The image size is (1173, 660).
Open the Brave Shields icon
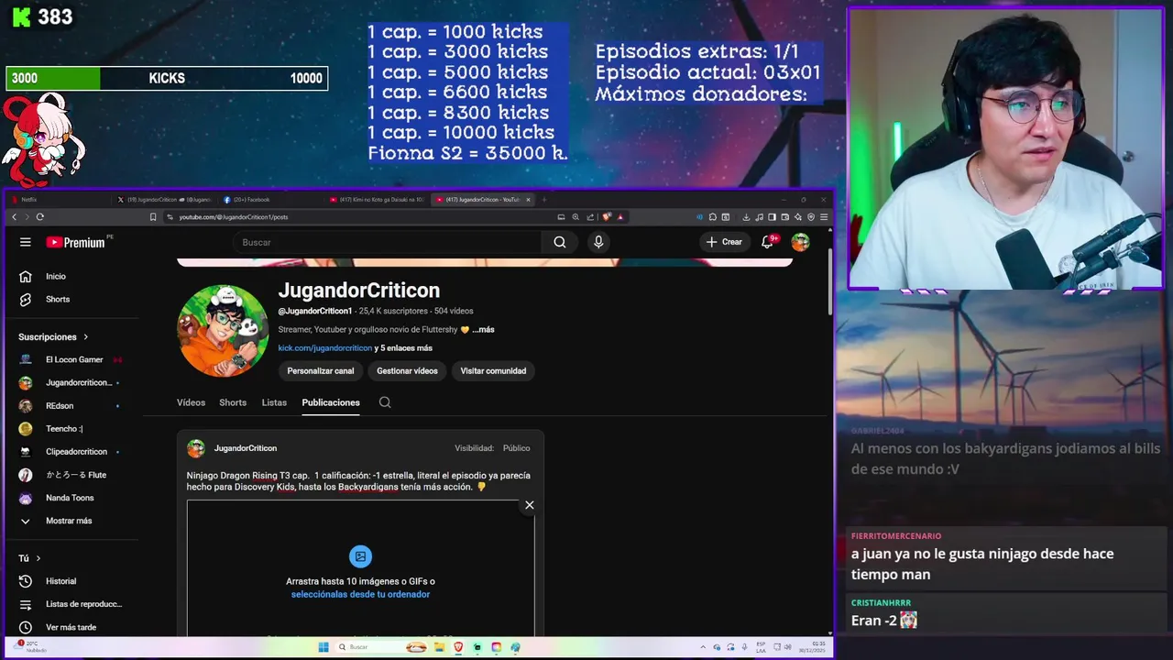tap(607, 217)
